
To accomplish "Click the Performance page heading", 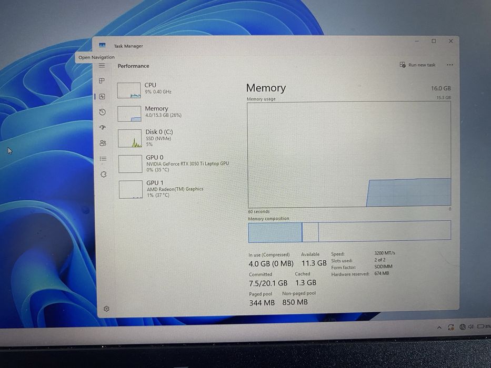I will pyautogui.click(x=133, y=66).
